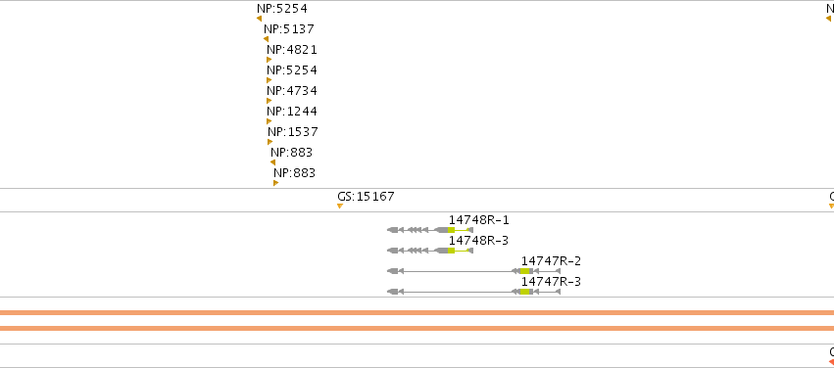The width and height of the screenshot is (834, 368).
Task: Select the upper orange horizontal bar
Action: click(x=417, y=313)
